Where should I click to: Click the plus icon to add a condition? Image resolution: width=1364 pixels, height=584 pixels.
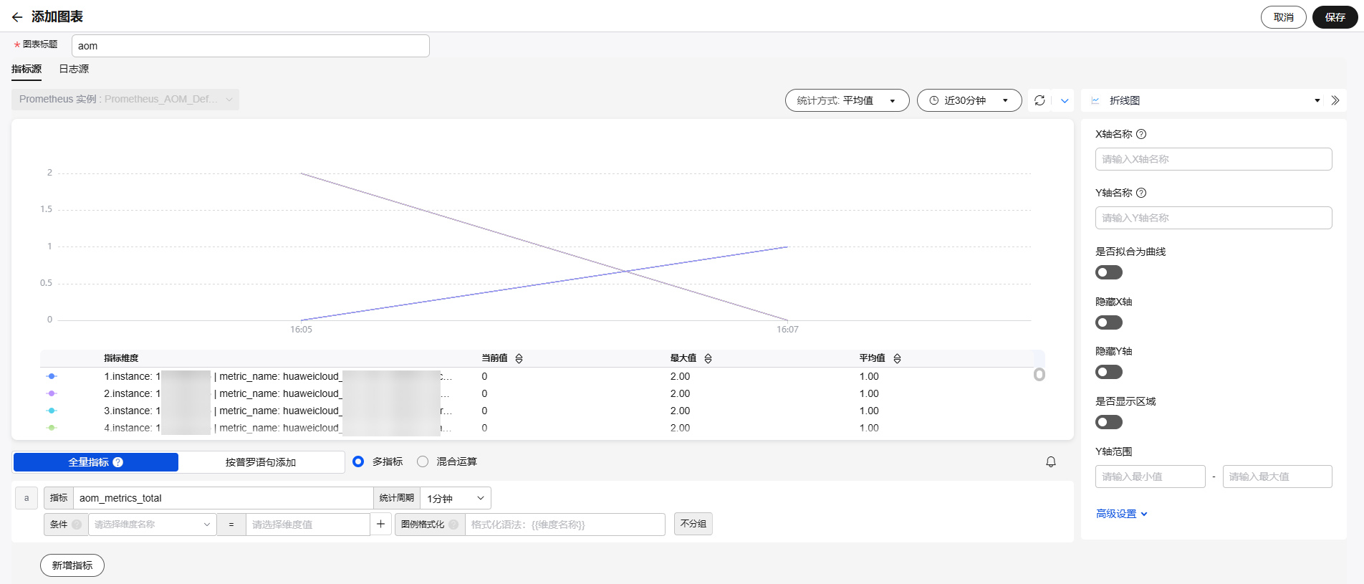[380, 525]
